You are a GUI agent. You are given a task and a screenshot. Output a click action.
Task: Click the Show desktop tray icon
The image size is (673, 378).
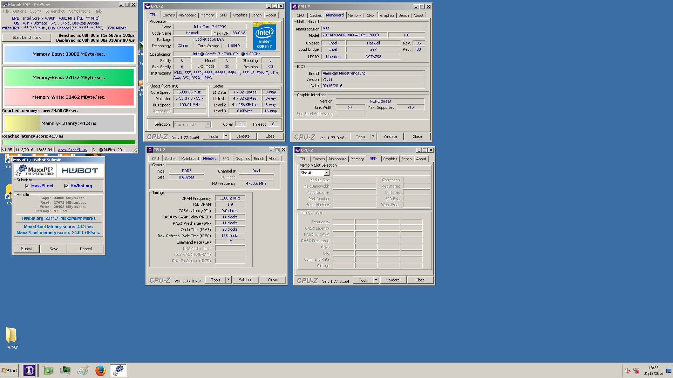pos(669,371)
